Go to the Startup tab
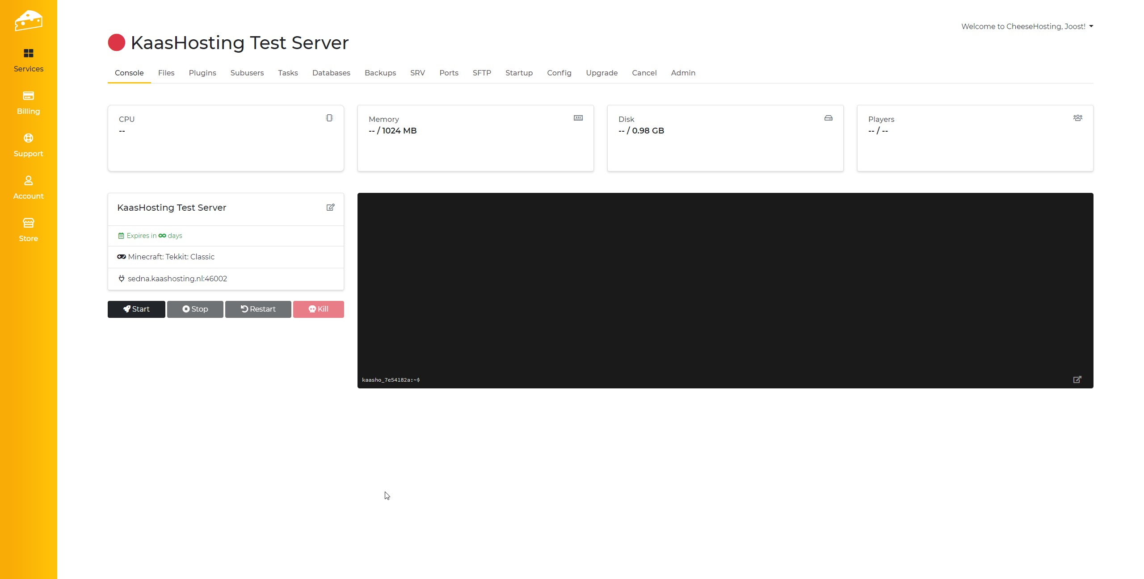The image size is (1144, 579). pos(519,73)
